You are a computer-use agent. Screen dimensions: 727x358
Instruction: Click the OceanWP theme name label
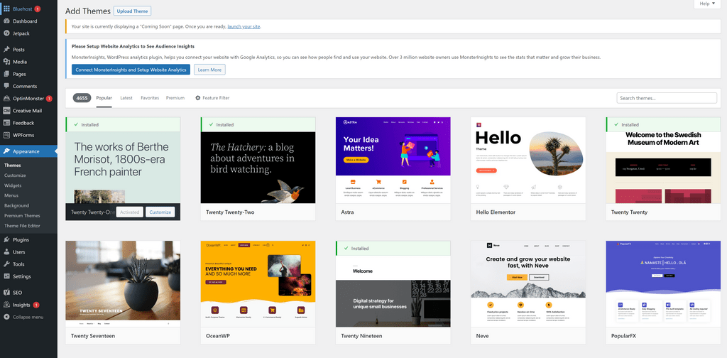click(x=217, y=336)
